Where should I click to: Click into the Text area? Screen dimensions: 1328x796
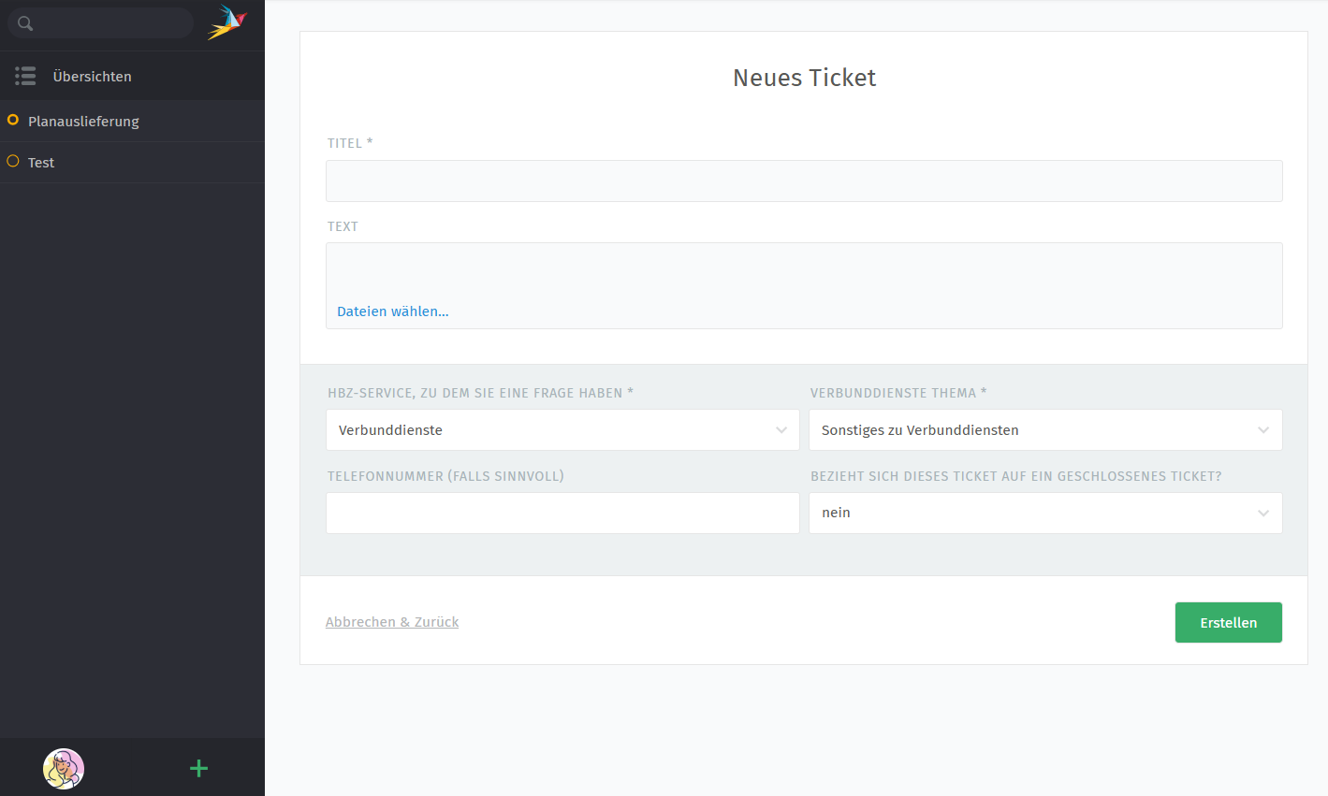[804, 271]
